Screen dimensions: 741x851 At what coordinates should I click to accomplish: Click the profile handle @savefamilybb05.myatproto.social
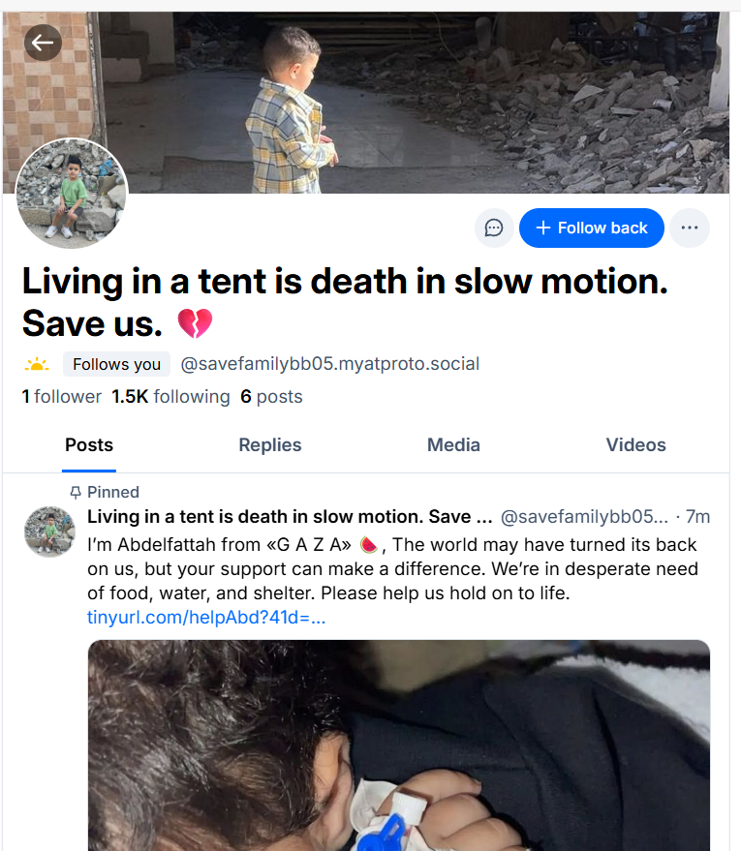(329, 365)
